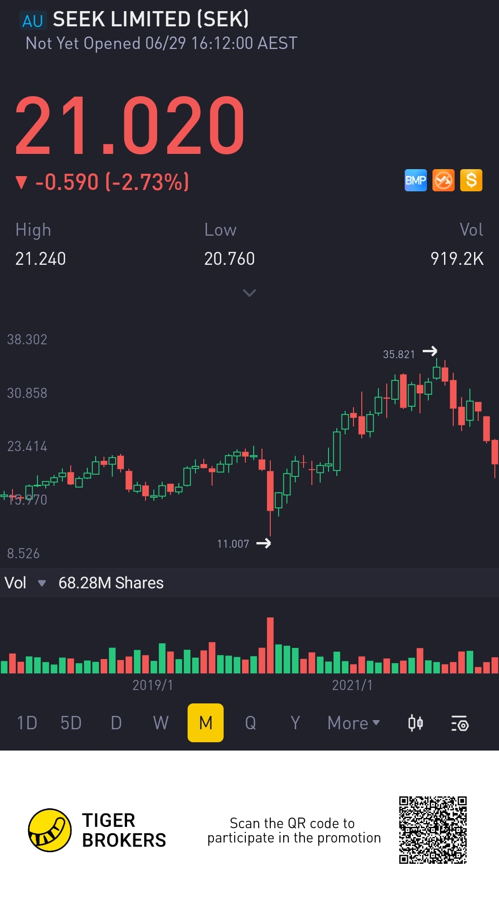Open the chart indicator settings icon
Screen dimensions: 499x910
460,723
